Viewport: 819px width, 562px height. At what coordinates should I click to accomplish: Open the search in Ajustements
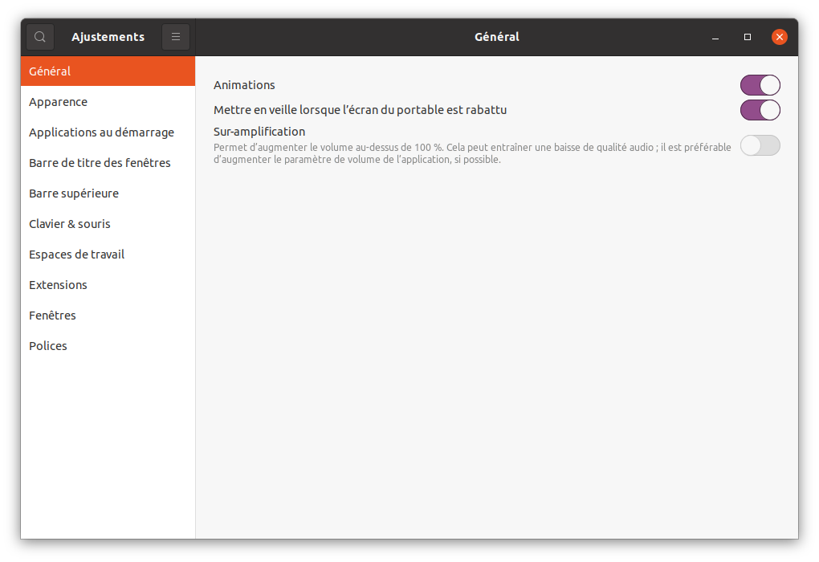40,37
